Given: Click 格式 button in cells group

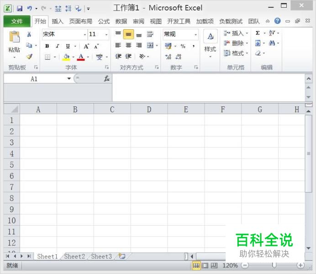Looking at the screenshot, I should [x=236, y=53].
